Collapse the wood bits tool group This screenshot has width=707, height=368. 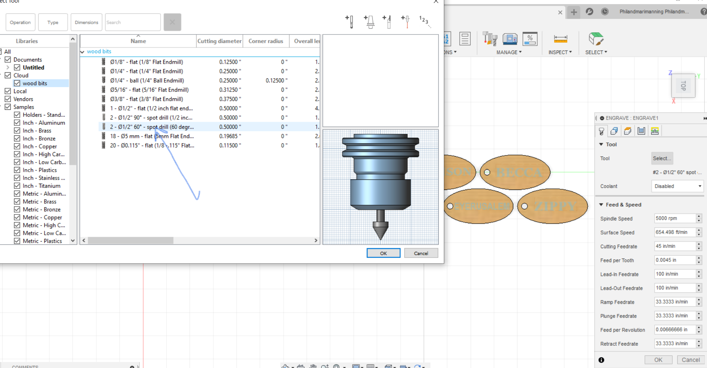82,52
